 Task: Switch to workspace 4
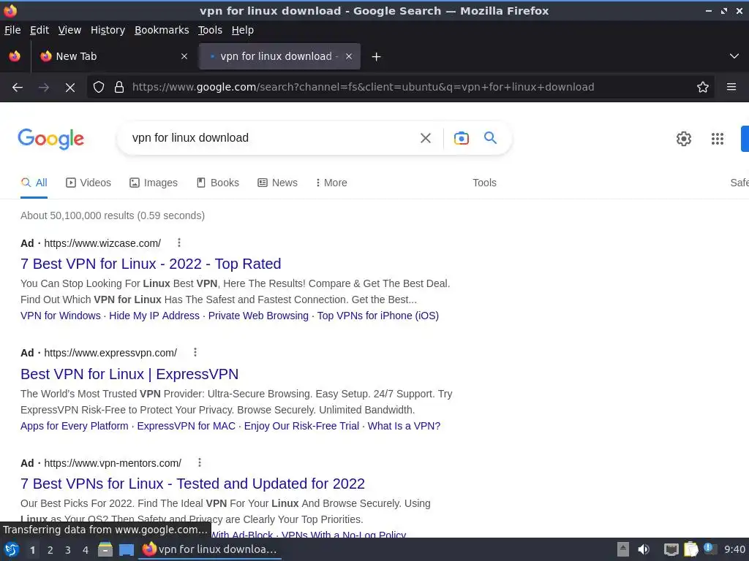click(86, 550)
